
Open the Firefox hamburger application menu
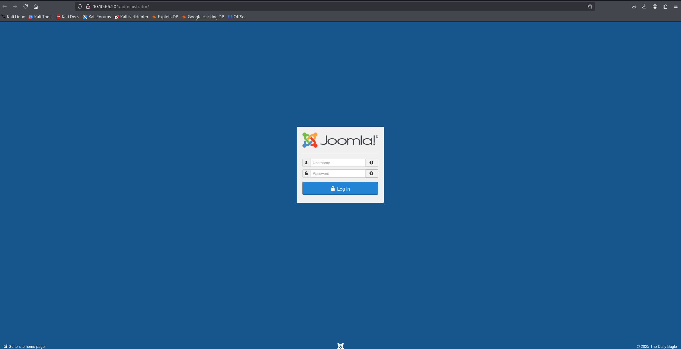point(675,6)
